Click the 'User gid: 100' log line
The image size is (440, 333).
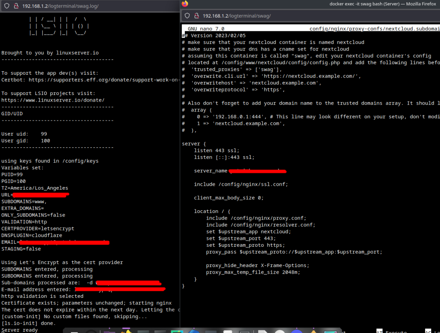[26, 141]
